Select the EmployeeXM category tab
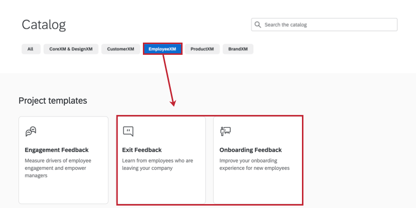 click(x=162, y=49)
